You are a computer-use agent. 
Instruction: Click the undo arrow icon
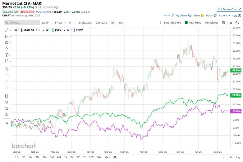[x=7, y=81]
